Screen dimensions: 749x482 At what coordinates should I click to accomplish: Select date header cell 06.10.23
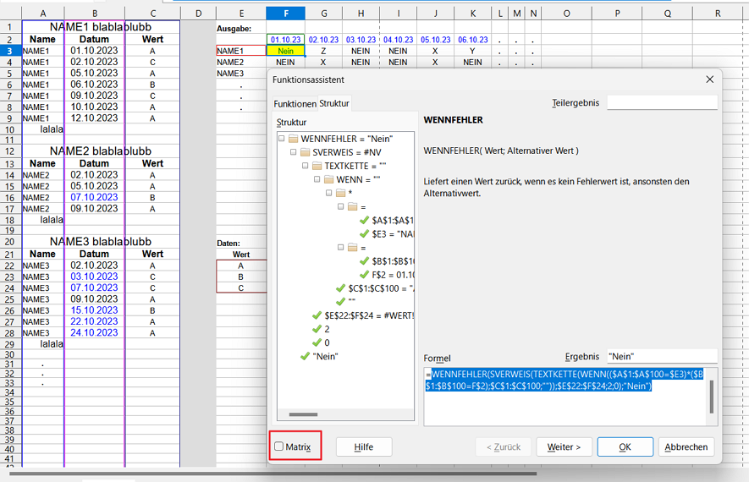click(x=473, y=40)
